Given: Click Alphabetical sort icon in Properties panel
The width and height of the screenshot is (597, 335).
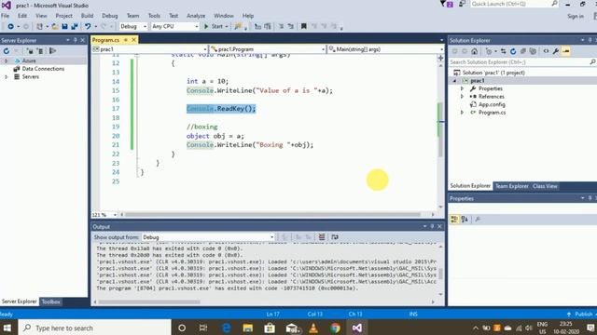Looking at the screenshot, I should tap(465, 220).
